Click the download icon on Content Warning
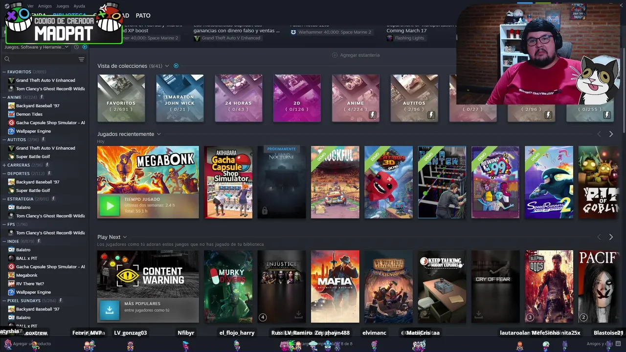The image size is (626, 352). (x=110, y=310)
